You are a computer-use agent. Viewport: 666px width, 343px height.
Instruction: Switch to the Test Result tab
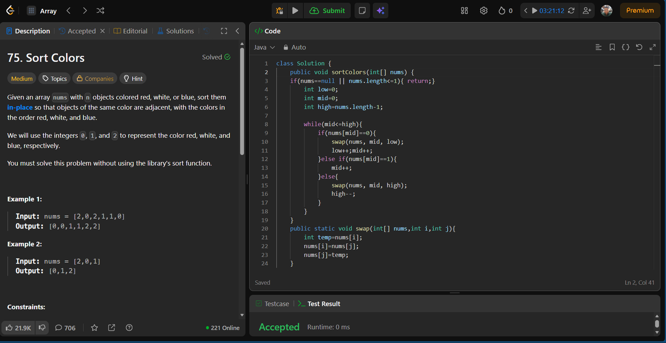click(x=319, y=304)
